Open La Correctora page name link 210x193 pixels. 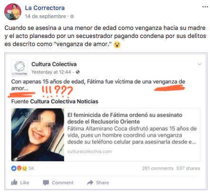(x=45, y=8)
